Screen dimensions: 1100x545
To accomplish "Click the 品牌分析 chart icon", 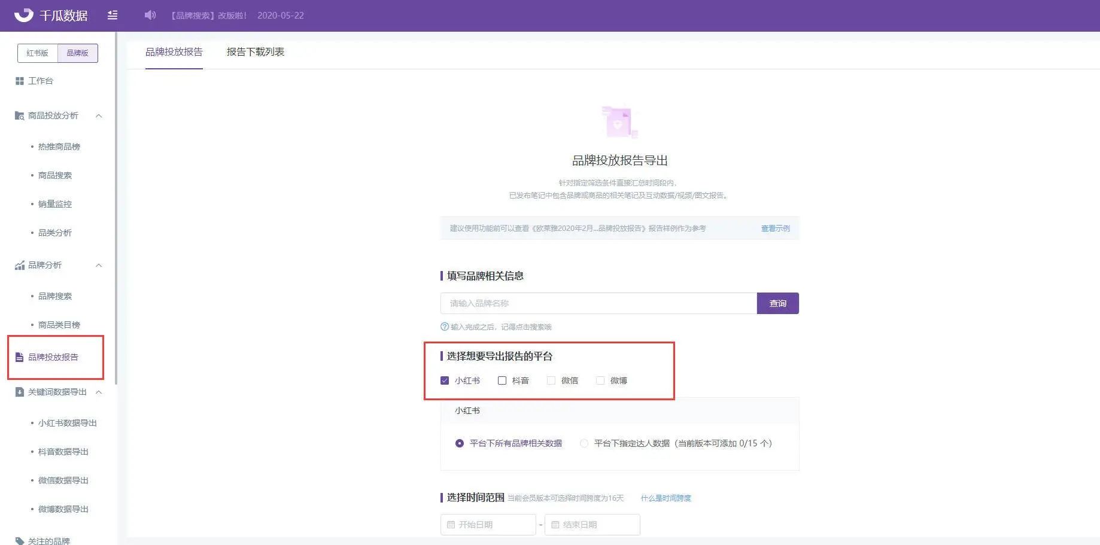I will (x=20, y=265).
